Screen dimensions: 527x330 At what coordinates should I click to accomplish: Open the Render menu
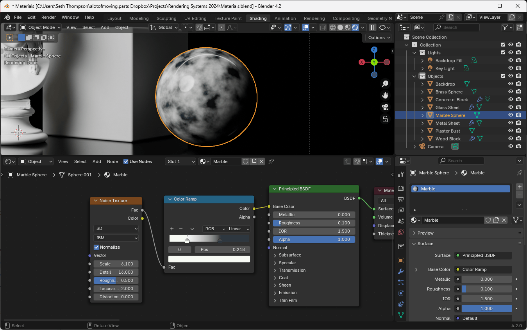point(49,17)
